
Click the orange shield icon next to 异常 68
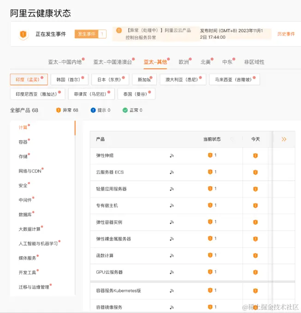59,110
